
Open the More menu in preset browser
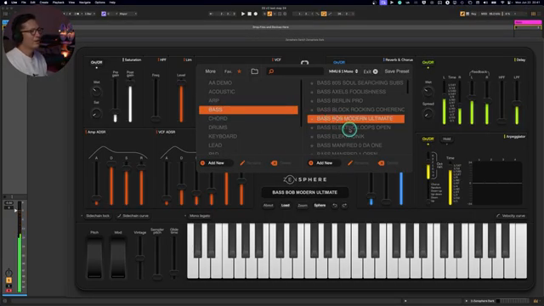pyautogui.click(x=210, y=71)
